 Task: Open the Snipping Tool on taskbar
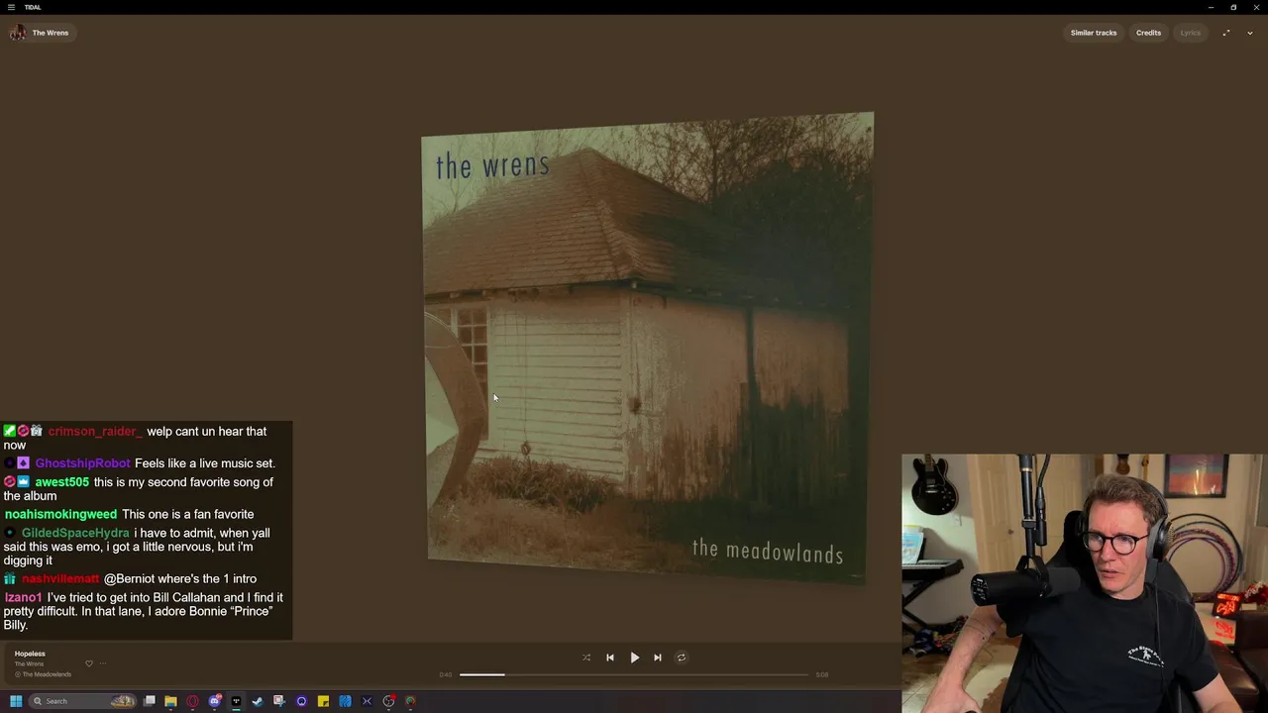pos(279,701)
